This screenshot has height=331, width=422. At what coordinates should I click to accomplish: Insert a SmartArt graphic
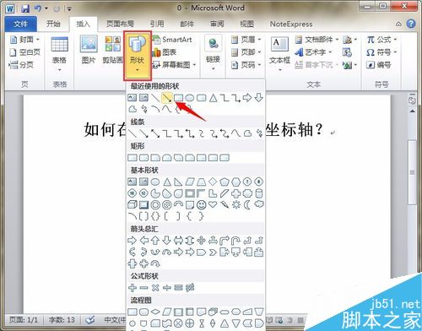pos(172,40)
